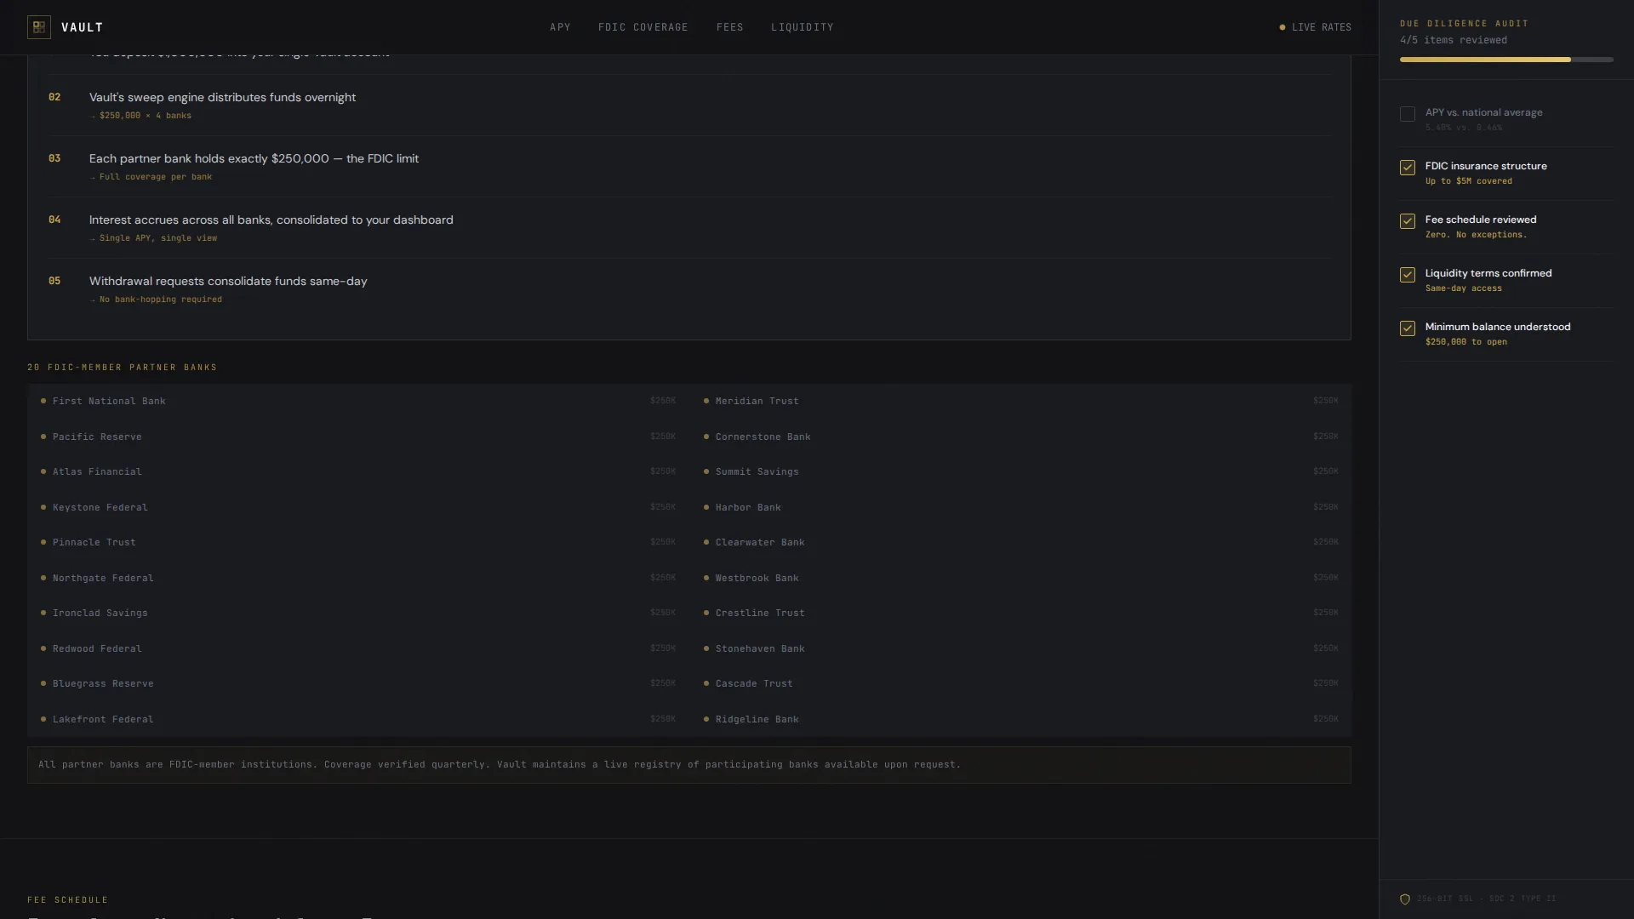
Task: Click the partner banks disclaimer note
Action: pyautogui.click(x=689, y=765)
